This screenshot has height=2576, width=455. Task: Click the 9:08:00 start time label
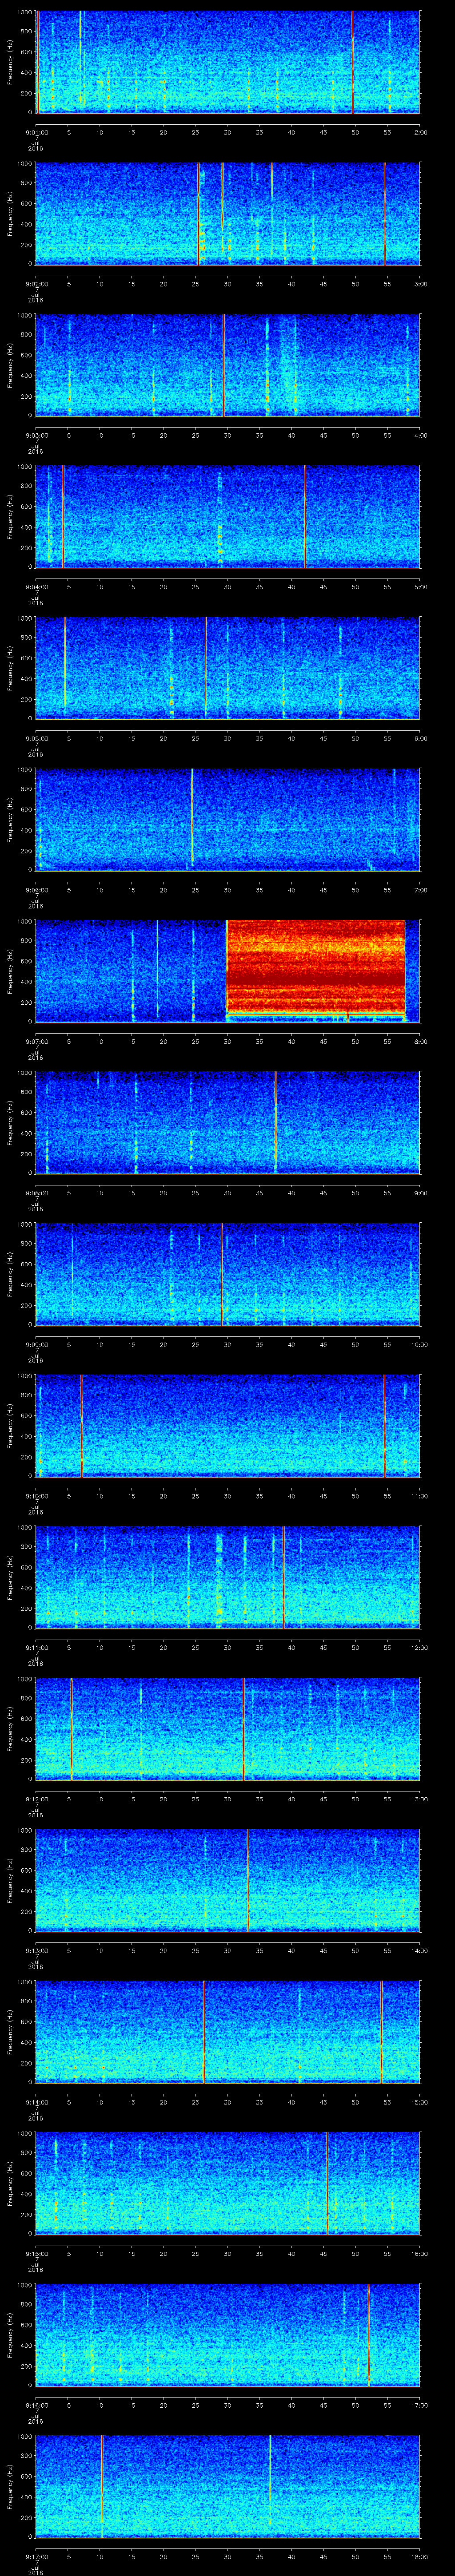(36, 1193)
